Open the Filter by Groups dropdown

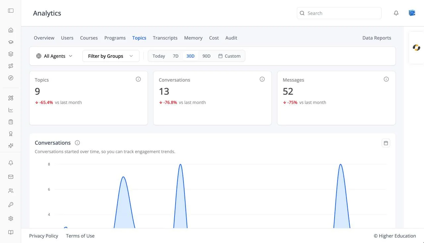pos(111,56)
